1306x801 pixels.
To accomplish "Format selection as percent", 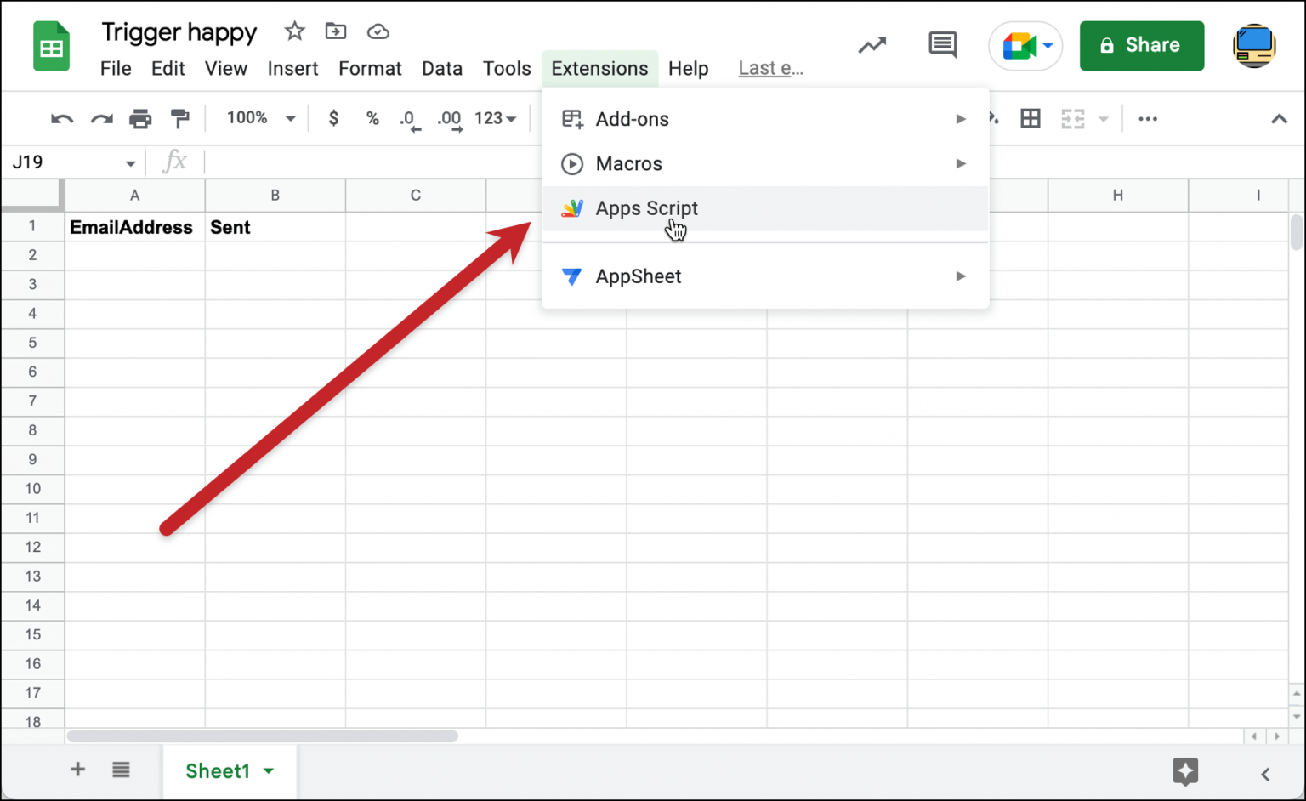I will pos(372,118).
